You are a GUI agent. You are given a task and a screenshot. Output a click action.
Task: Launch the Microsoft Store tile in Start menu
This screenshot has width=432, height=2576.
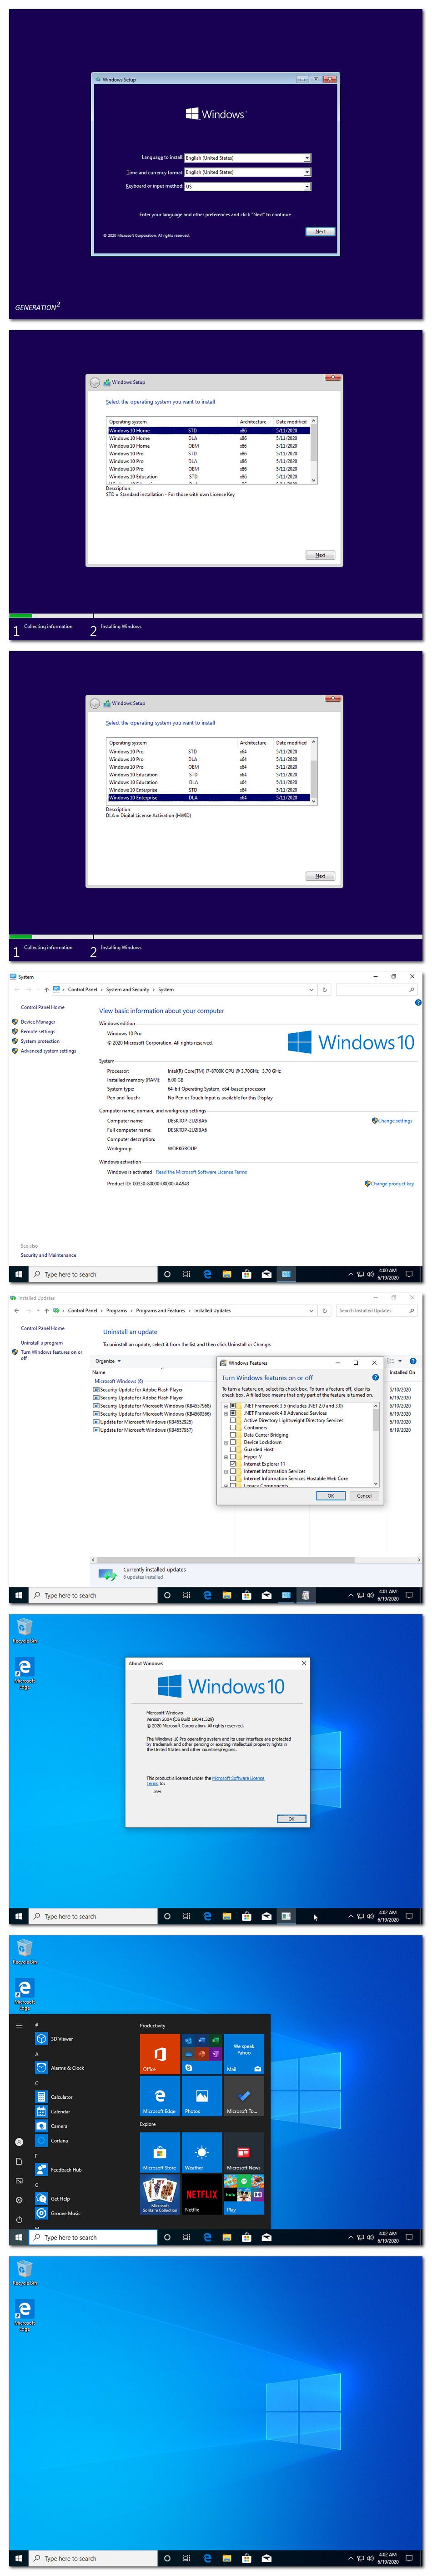tap(160, 2152)
